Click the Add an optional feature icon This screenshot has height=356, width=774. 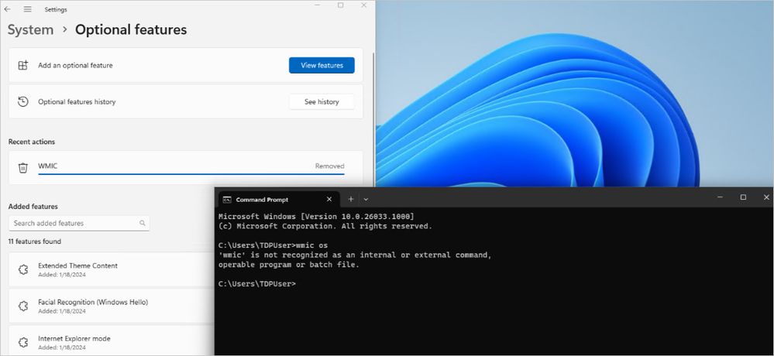22,65
